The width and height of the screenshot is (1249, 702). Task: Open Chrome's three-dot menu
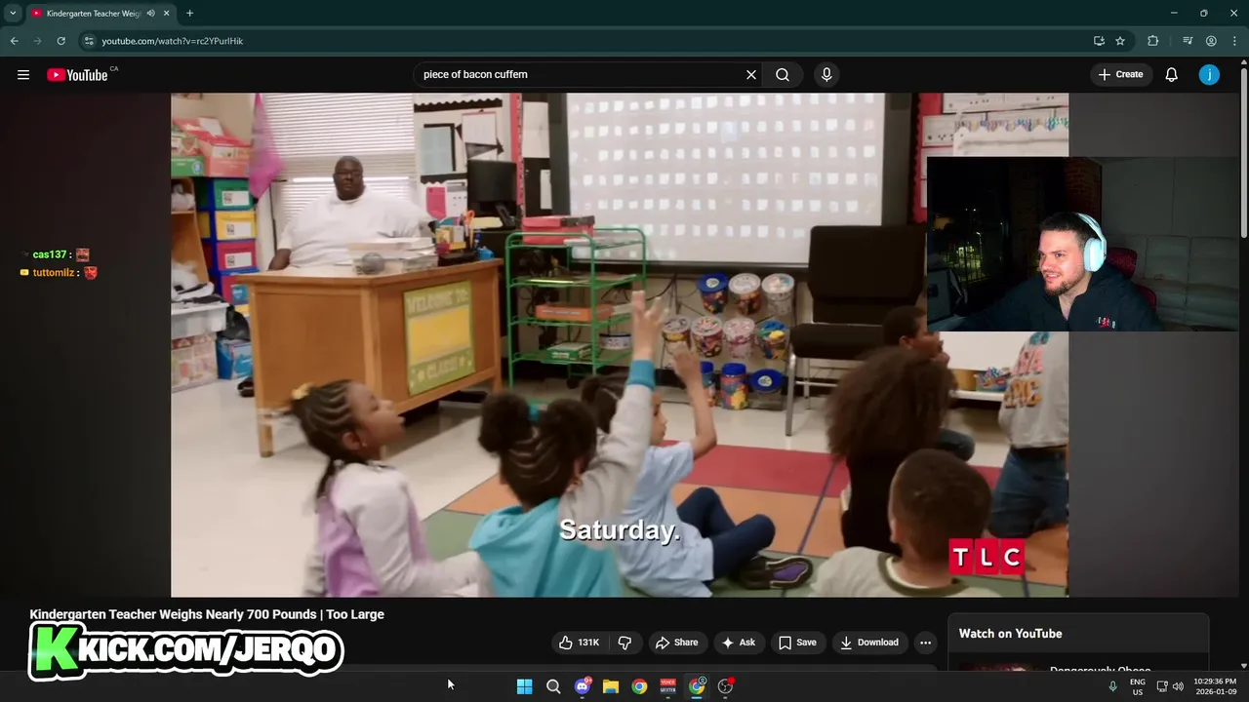tap(1234, 41)
